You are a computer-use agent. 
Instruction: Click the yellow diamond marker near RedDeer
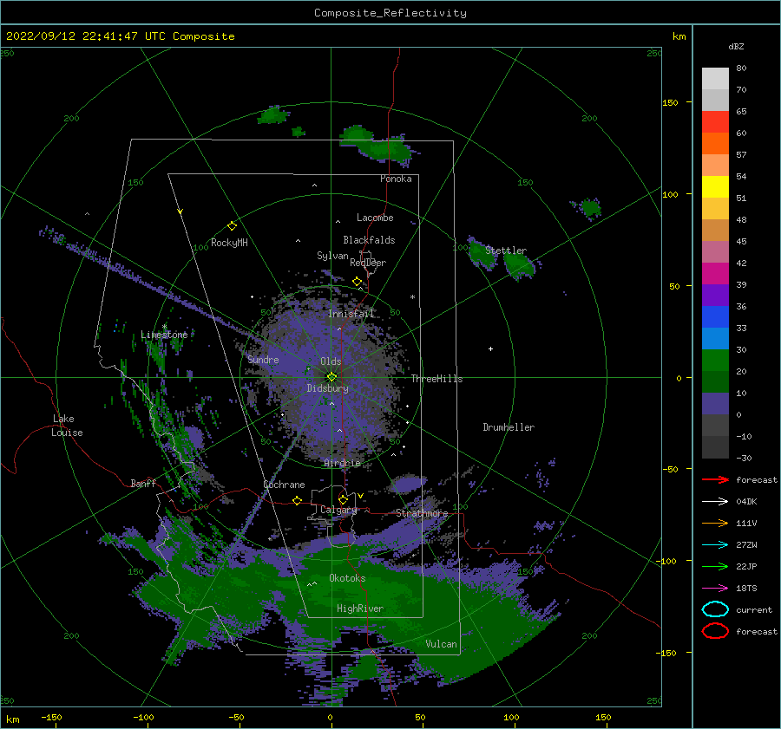point(357,282)
